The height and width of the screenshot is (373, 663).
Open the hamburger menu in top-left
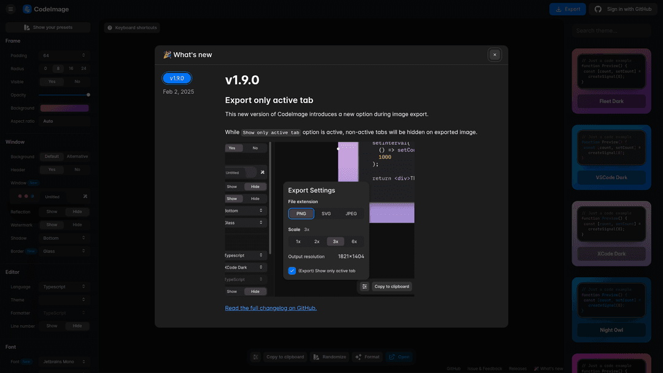pyautogui.click(x=10, y=9)
